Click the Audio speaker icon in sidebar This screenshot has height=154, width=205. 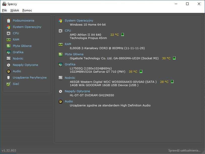(x=9, y=71)
